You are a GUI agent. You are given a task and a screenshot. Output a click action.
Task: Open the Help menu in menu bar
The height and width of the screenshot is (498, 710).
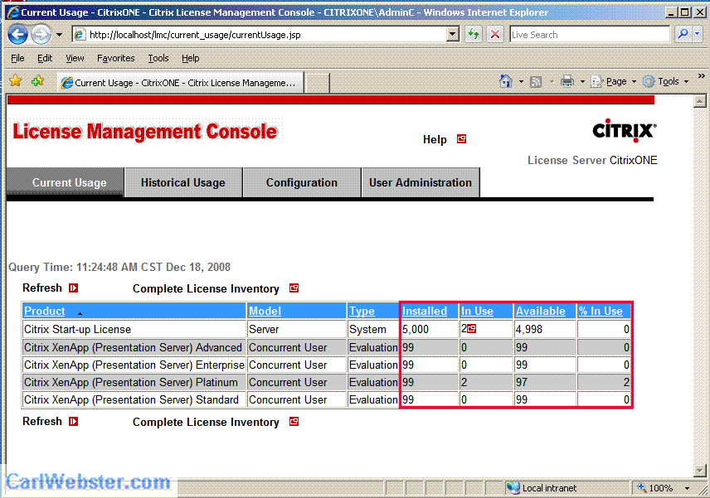[x=191, y=58]
